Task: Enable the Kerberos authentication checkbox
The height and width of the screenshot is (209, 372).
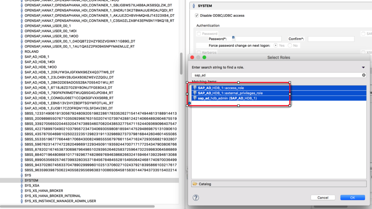Action: click(x=199, y=52)
